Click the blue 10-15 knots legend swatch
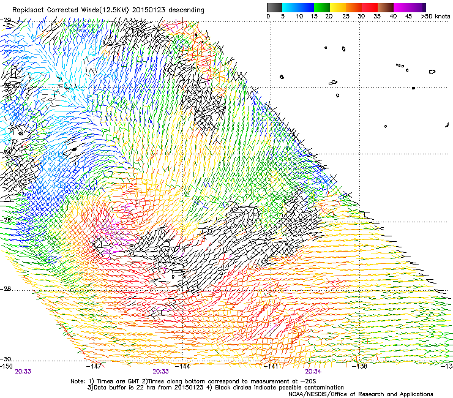453x398 pixels. click(306, 7)
